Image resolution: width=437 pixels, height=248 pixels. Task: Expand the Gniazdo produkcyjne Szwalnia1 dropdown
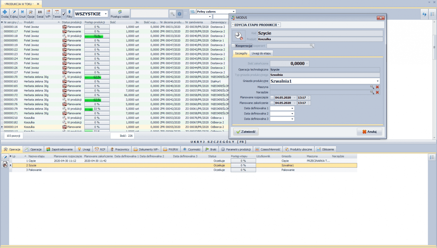[378, 81]
